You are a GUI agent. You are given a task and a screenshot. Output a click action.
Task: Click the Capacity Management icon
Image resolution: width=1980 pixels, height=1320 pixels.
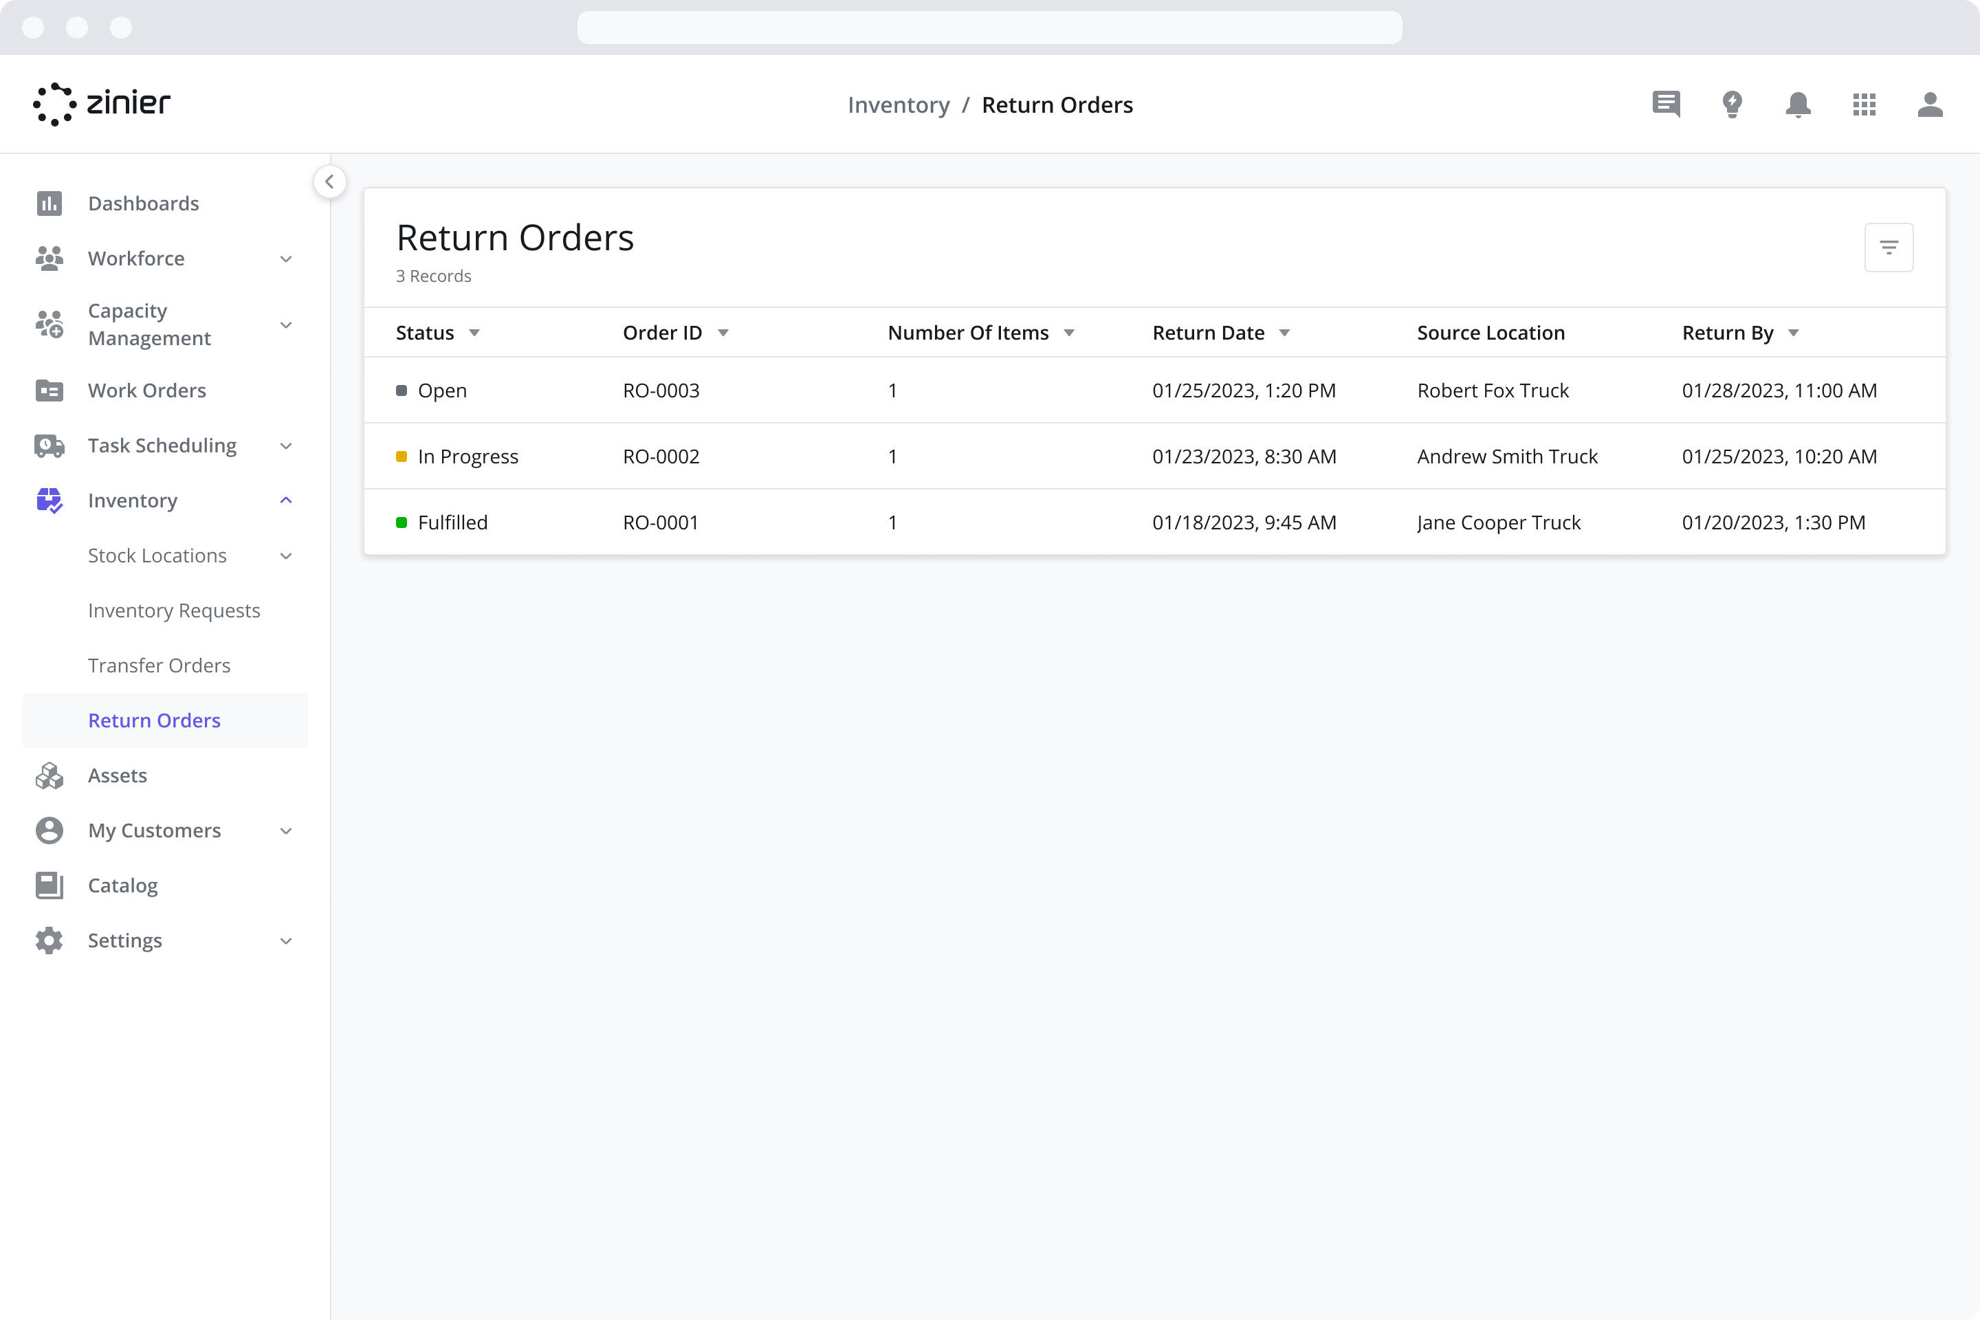(x=49, y=324)
